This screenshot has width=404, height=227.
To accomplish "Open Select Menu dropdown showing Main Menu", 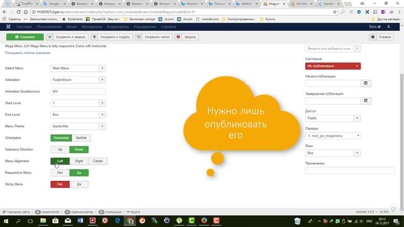I will pos(78,68).
